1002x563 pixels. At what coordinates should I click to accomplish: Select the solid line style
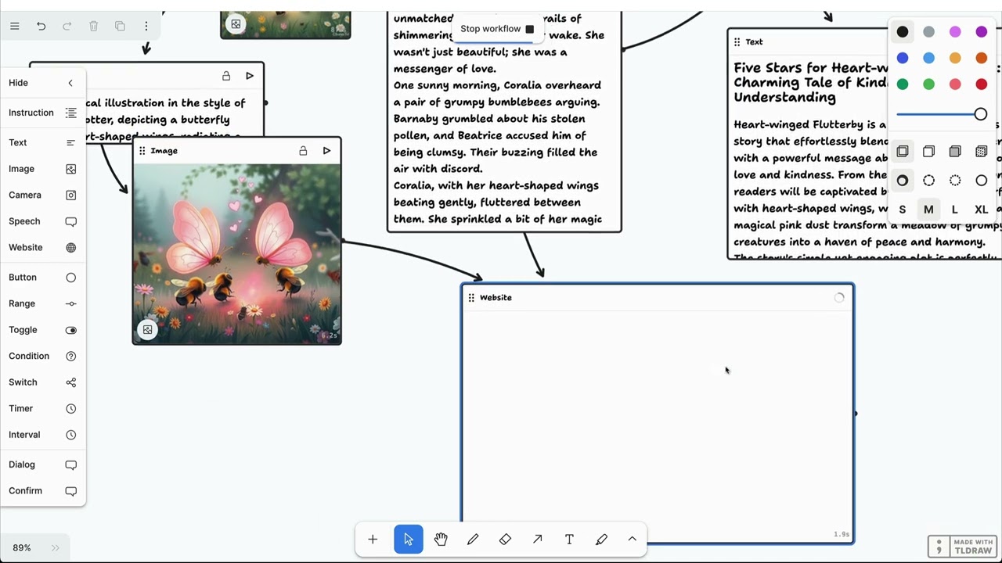981,181
